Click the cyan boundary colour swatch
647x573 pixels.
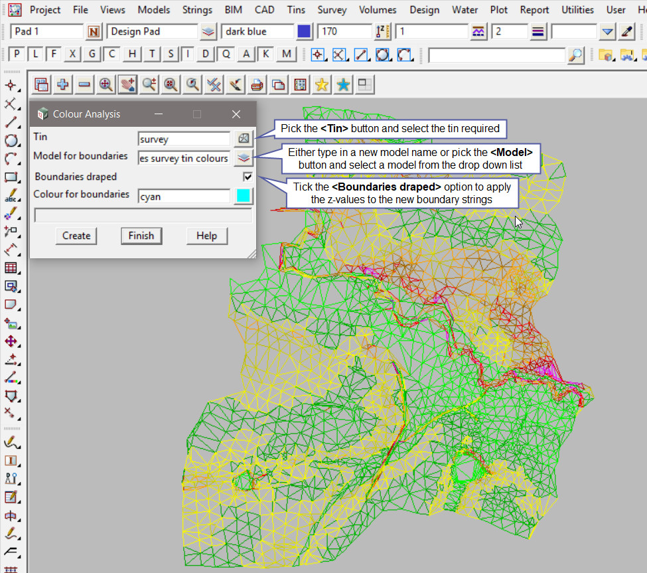(244, 196)
